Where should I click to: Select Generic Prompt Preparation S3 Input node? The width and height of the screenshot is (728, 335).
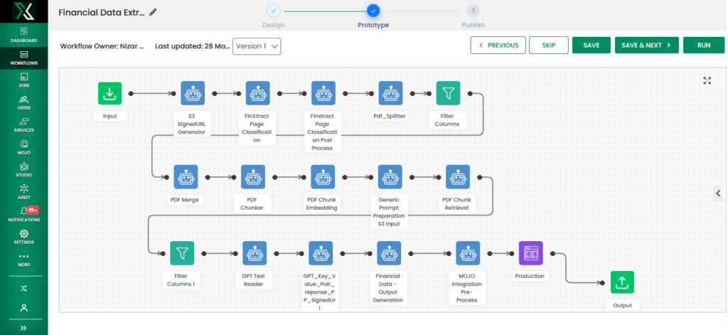point(390,177)
